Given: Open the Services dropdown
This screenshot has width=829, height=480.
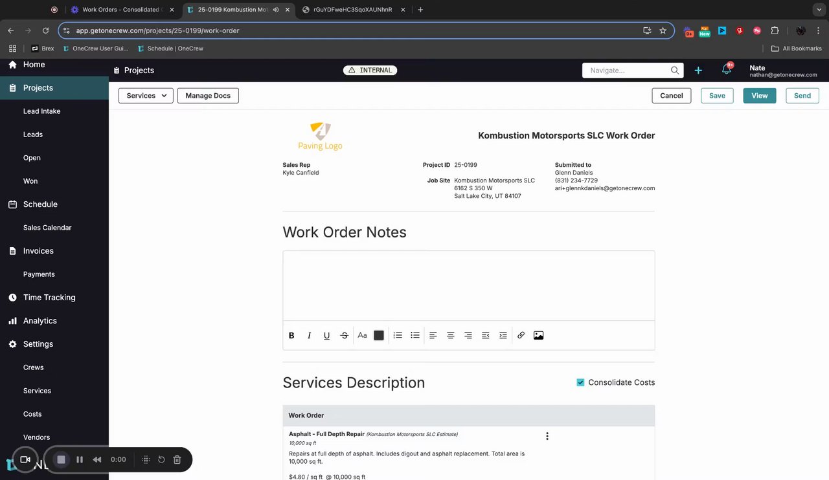Looking at the screenshot, I should (x=146, y=96).
